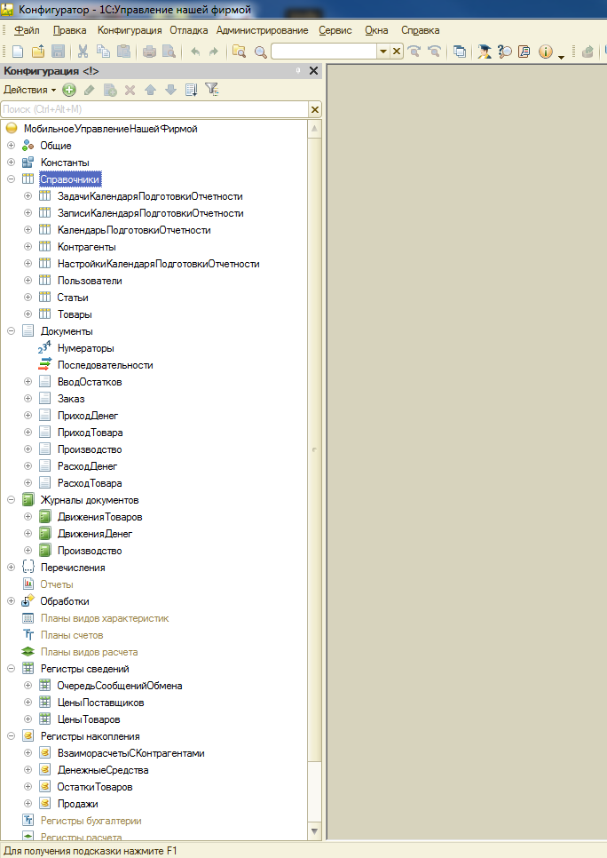Clear the toolbar search field X button
The height and width of the screenshot is (858, 607).
coord(397,52)
